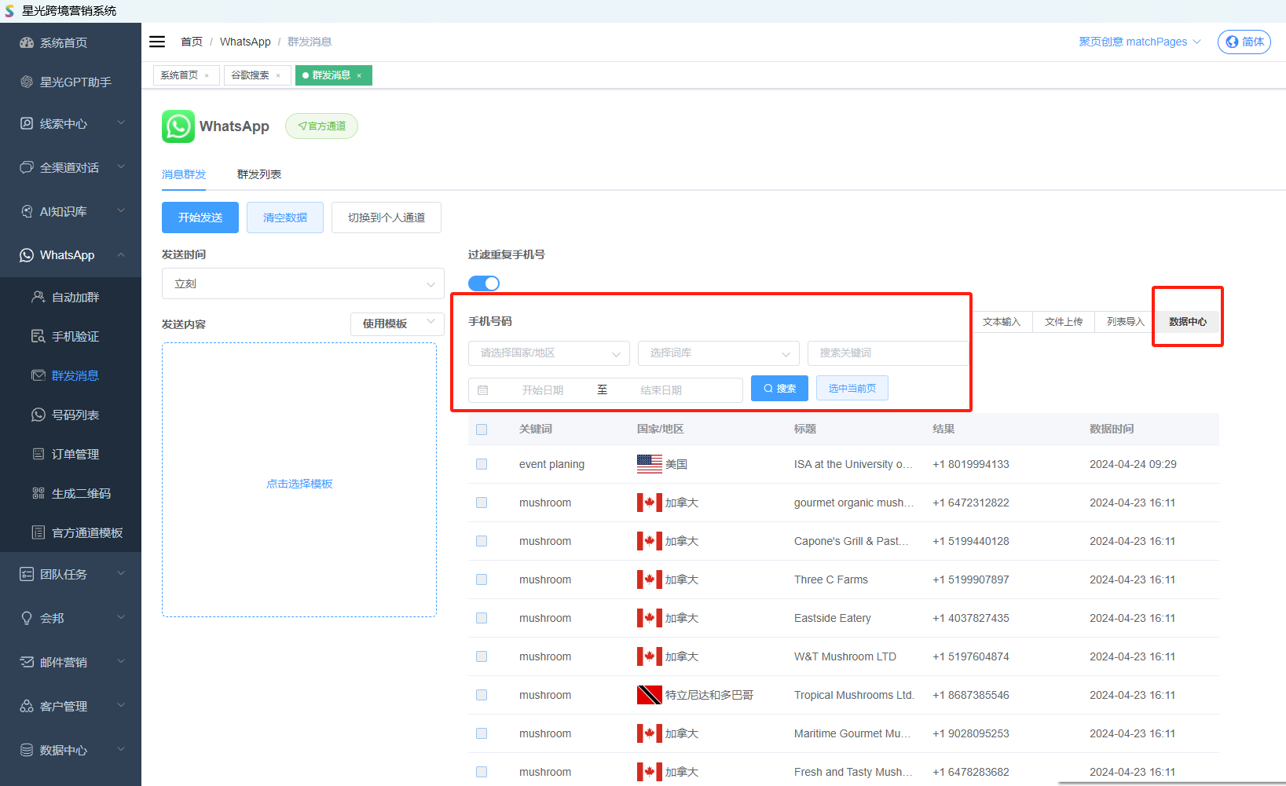Expand the 全渠道对话 chevron
This screenshot has height=786, width=1286.
(x=121, y=166)
